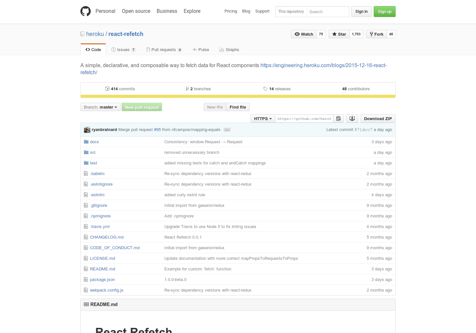Open the HTTPS clone protocol dropdown
Viewport: 476px width, 333px height.
coord(262,118)
